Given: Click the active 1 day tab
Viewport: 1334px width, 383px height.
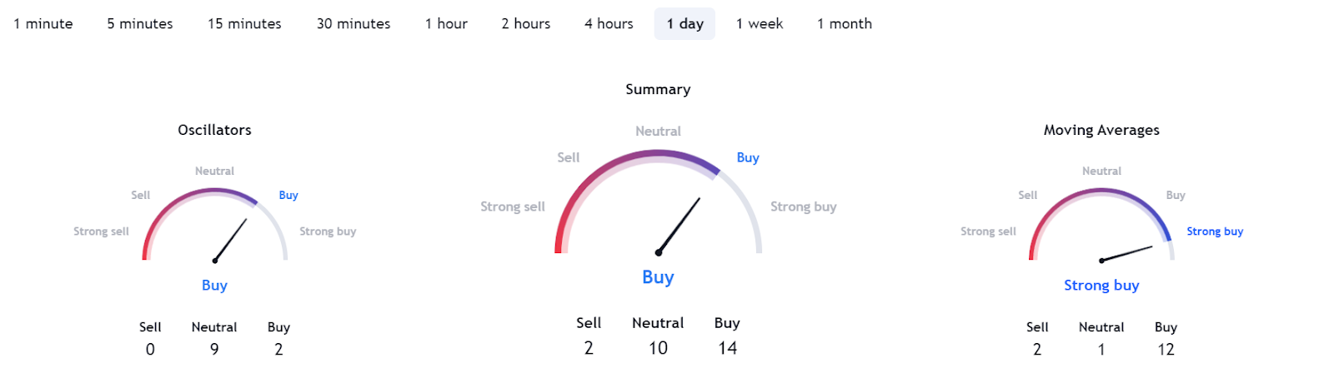Looking at the screenshot, I should point(685,24).
